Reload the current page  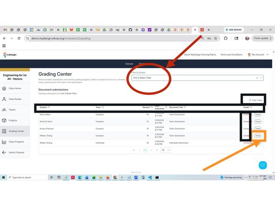click(19, 39)
